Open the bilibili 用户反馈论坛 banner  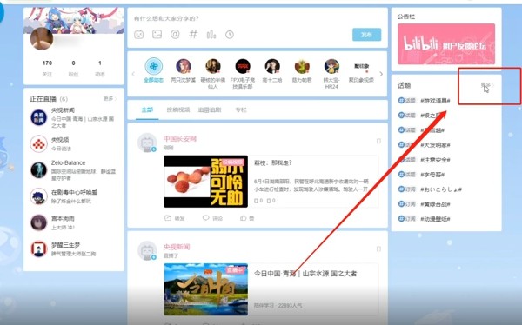point(446,44)
